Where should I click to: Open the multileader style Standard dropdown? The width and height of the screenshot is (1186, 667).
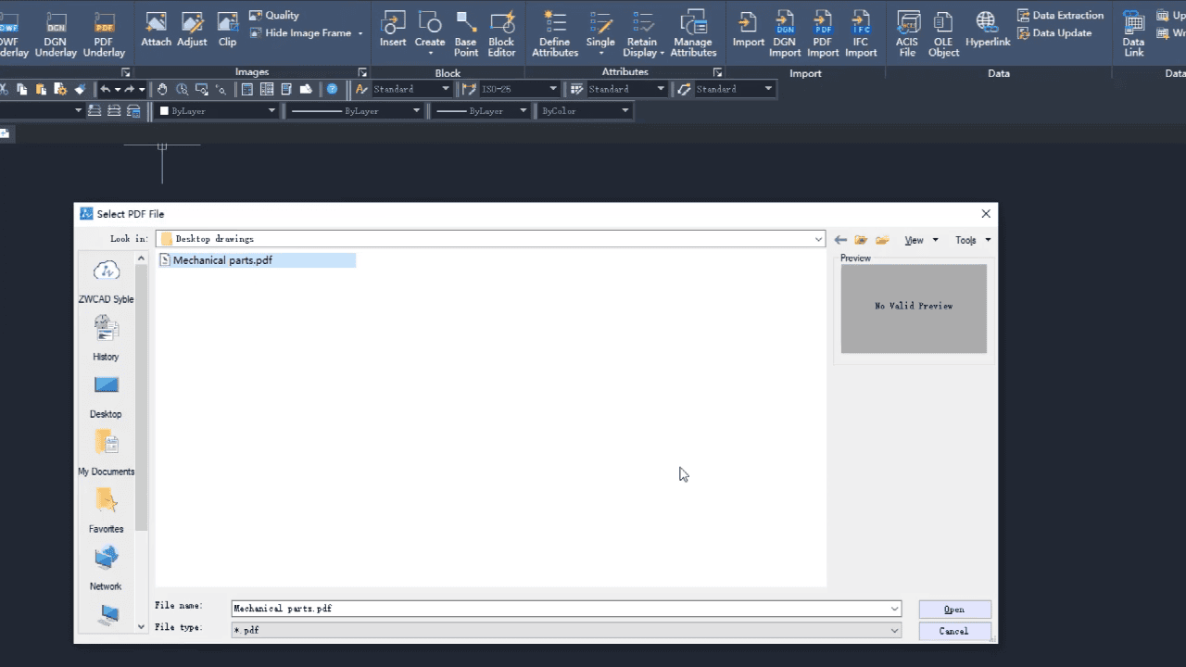click(x=768, y=89)
